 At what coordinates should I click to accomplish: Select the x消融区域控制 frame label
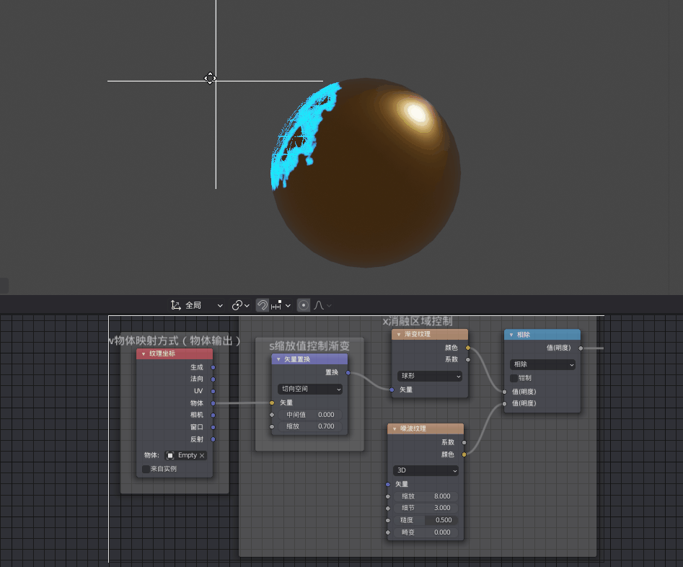(418, 321)
